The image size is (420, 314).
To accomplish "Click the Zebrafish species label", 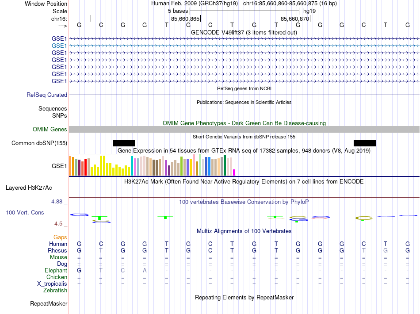I will 55,290.
